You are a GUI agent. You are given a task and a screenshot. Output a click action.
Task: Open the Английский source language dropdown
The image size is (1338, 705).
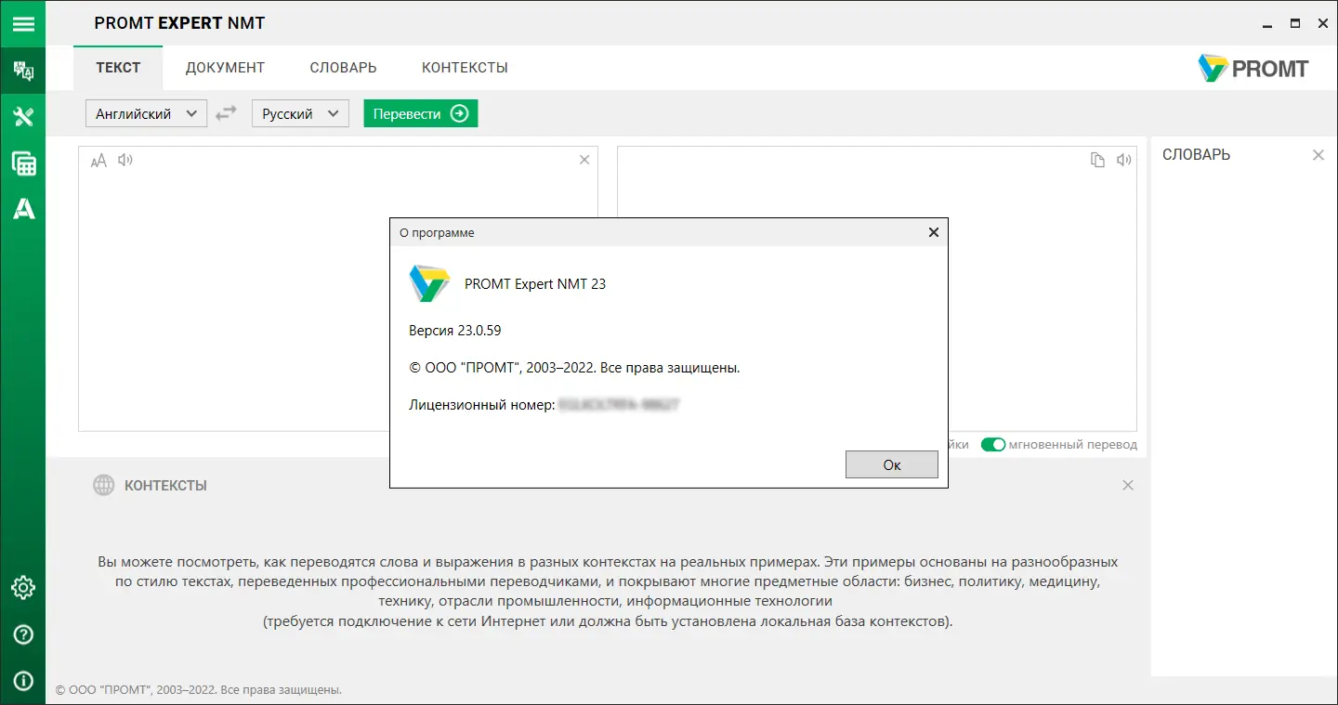[x=146, y=113]
